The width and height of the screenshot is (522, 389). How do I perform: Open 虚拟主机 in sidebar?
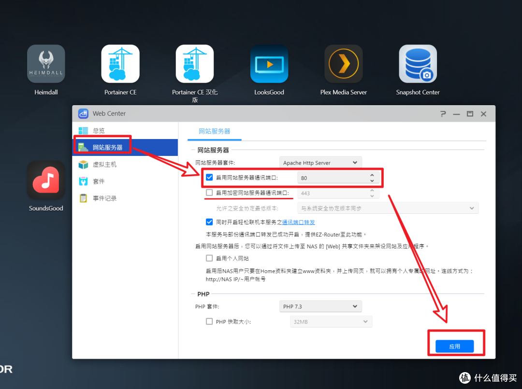[125, 164]
